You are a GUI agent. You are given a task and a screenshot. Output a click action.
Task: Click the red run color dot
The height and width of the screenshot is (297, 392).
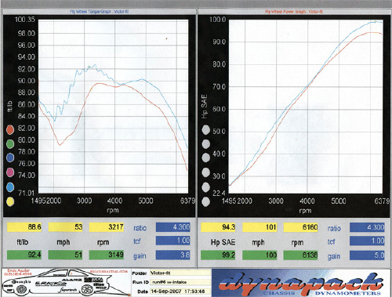click(10, 129)
